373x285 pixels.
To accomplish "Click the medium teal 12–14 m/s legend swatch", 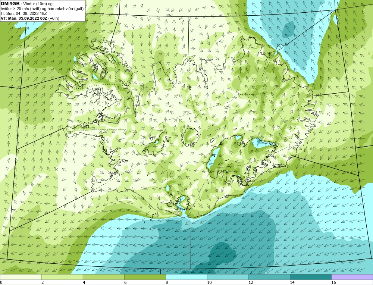I will 269,277.
